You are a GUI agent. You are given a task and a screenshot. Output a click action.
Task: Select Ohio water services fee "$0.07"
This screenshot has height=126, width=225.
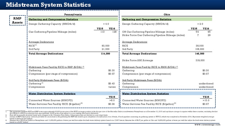[206, 104]
